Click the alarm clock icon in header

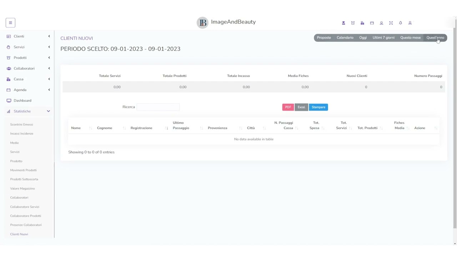click(x=353, y=23)
